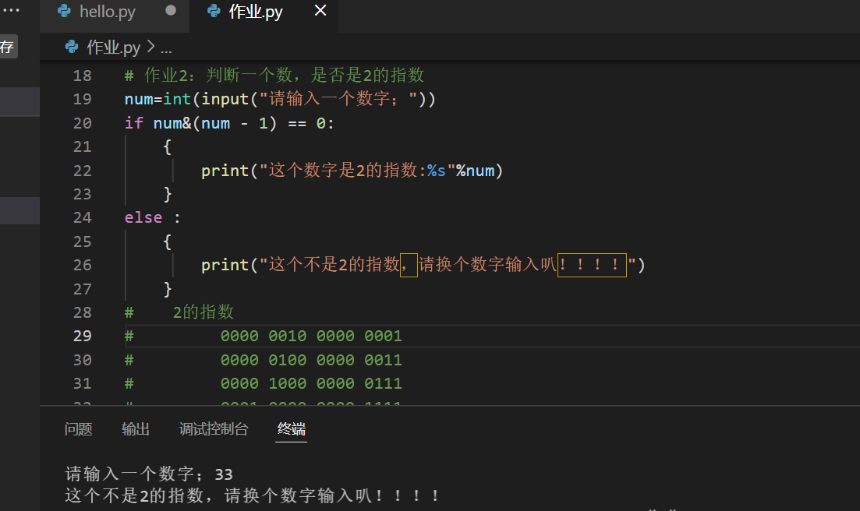
Task: Select the 作业.py editor tab
Action: coord(256,12)
